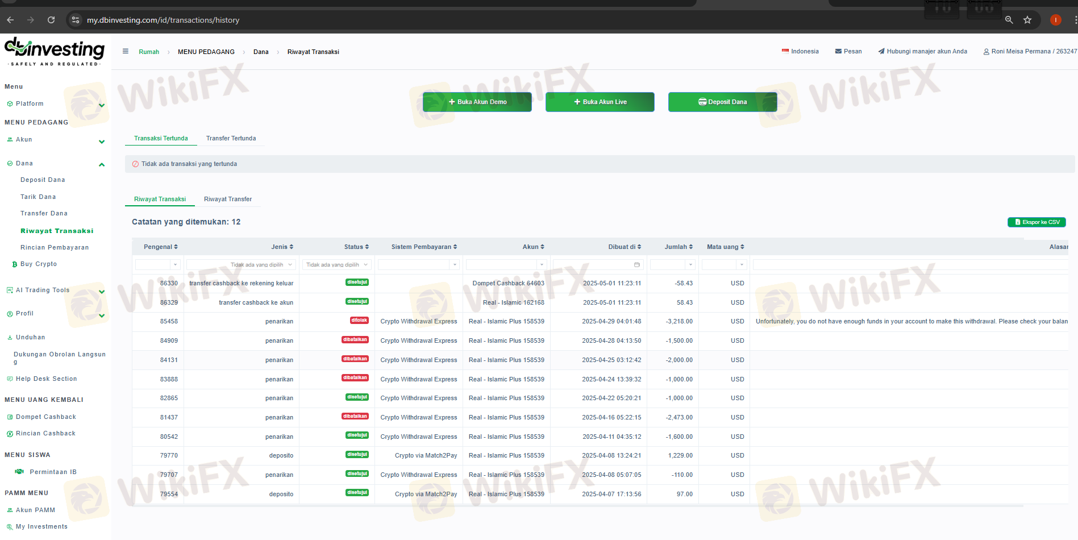
Task: Click the browser zoom magnifier icon
Action: point(1009,20)
